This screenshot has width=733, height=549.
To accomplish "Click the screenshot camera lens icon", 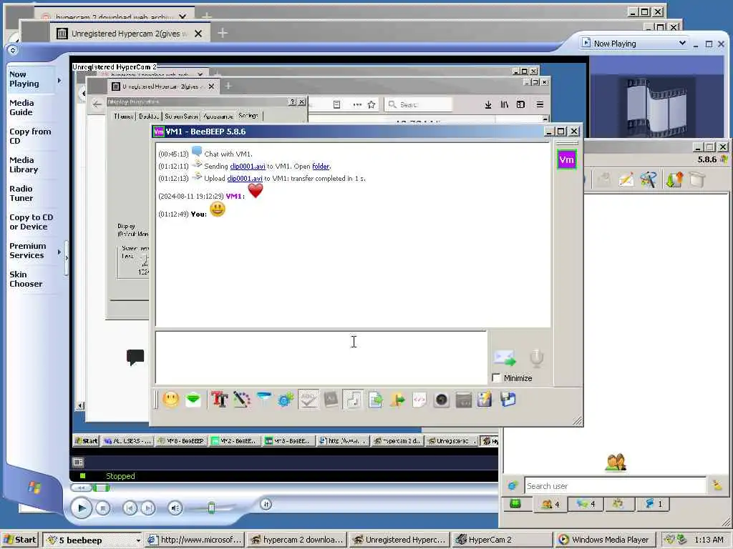I will tap(441, 400).
